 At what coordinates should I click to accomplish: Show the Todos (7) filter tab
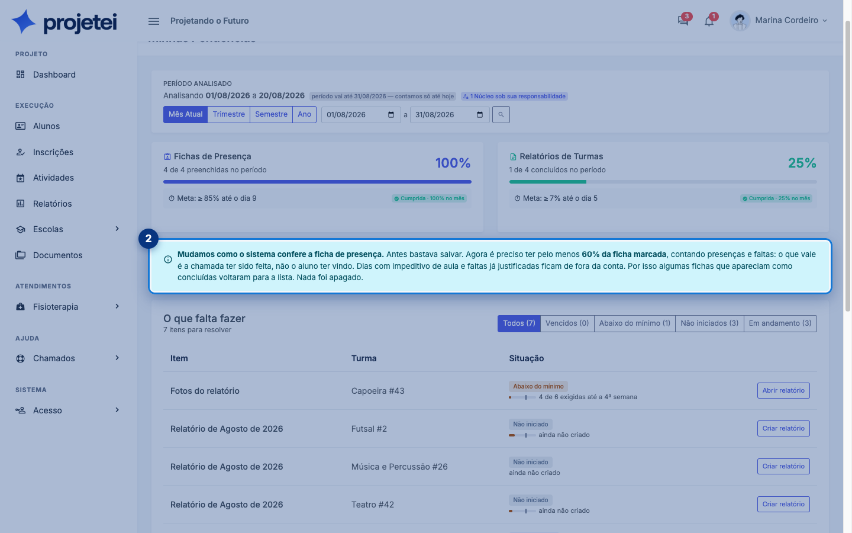pyautogui.click(x=519, y=323)
